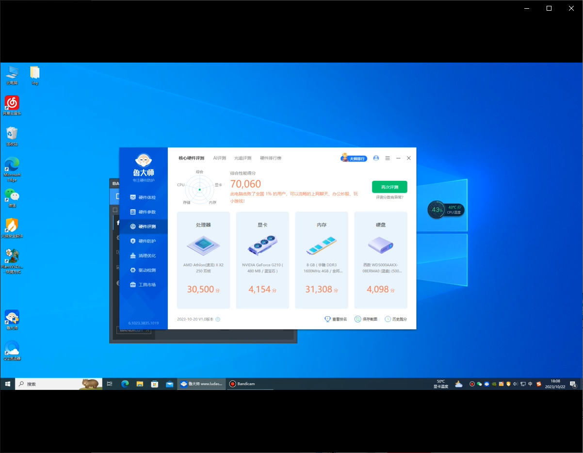Open 此电脑 desktop icon
Viewport: 583px width, 453px height.
[12, 76]
